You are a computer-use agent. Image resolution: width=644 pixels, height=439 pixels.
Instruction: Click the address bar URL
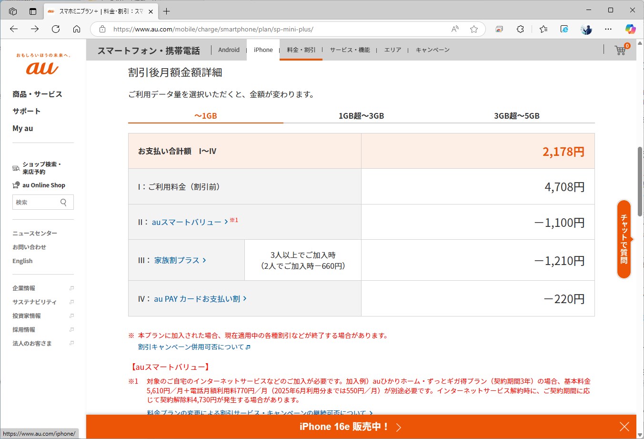(213, 29)
